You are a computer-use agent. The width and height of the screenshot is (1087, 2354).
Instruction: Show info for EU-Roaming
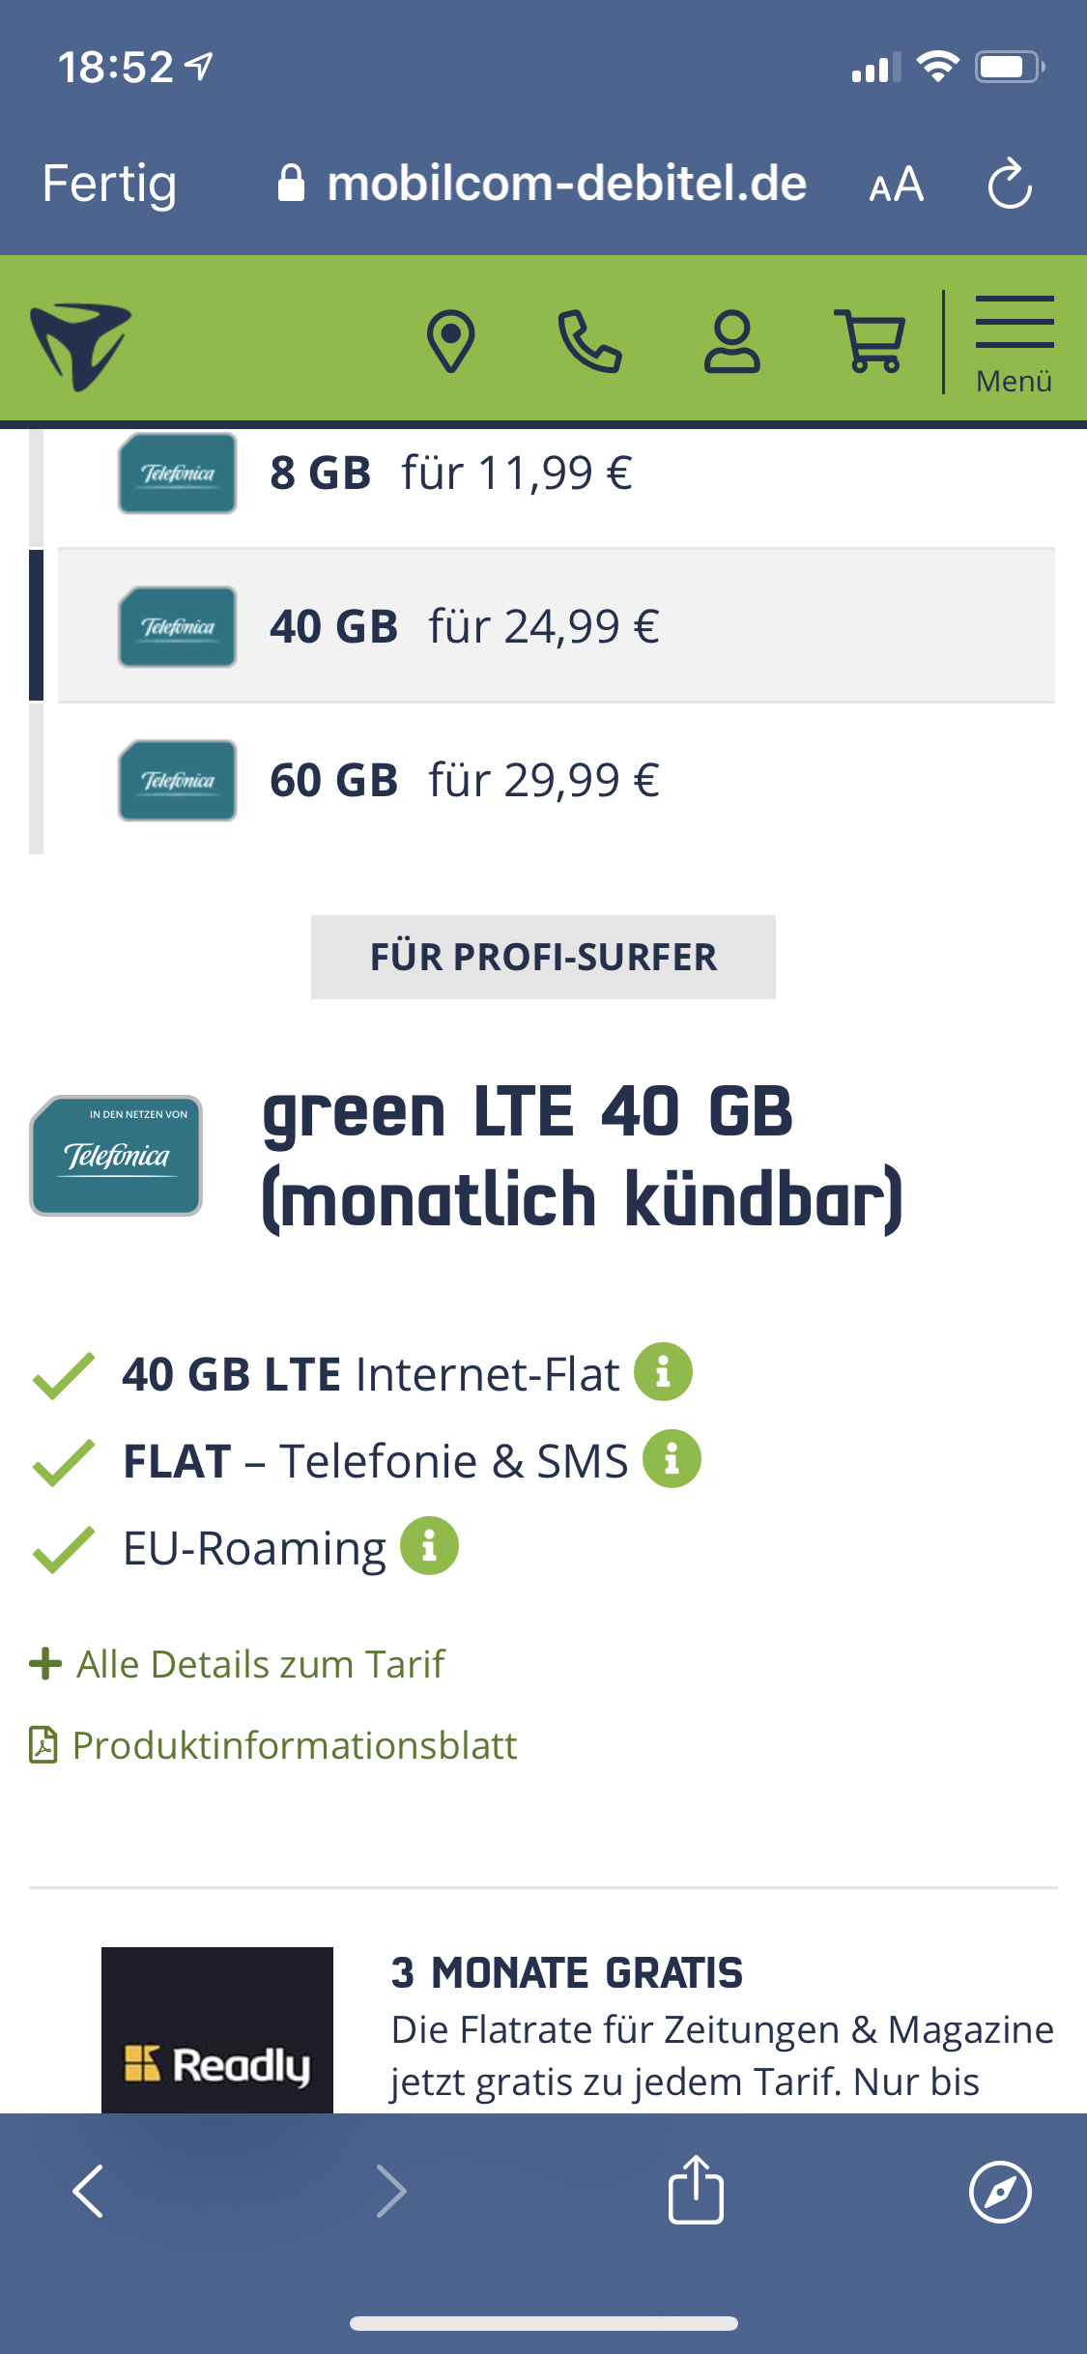(x=429, y=1545)
